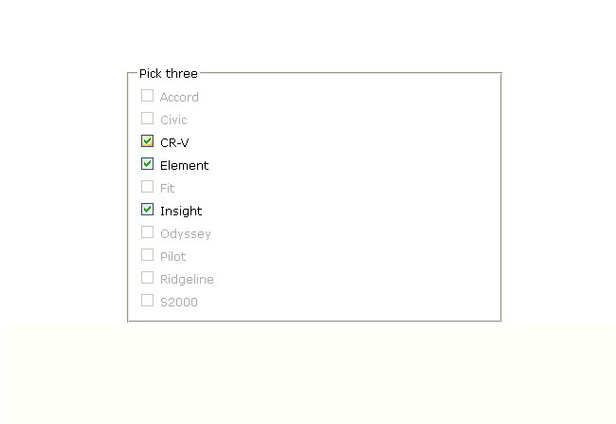616x424 pixels.
Task: Click the CR-V text label
Action: pyautogui.click(x=174, y=142)
